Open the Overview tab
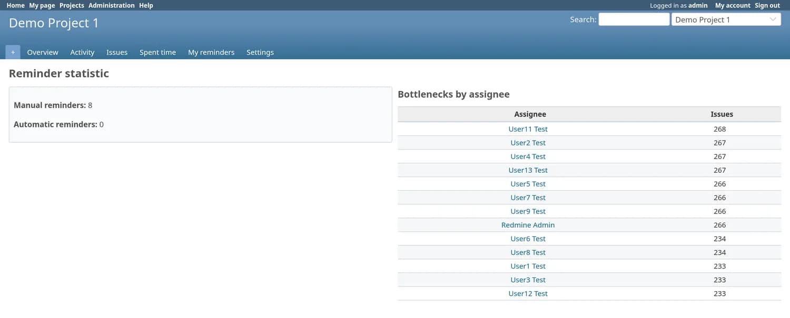 [x=43, y=52]
